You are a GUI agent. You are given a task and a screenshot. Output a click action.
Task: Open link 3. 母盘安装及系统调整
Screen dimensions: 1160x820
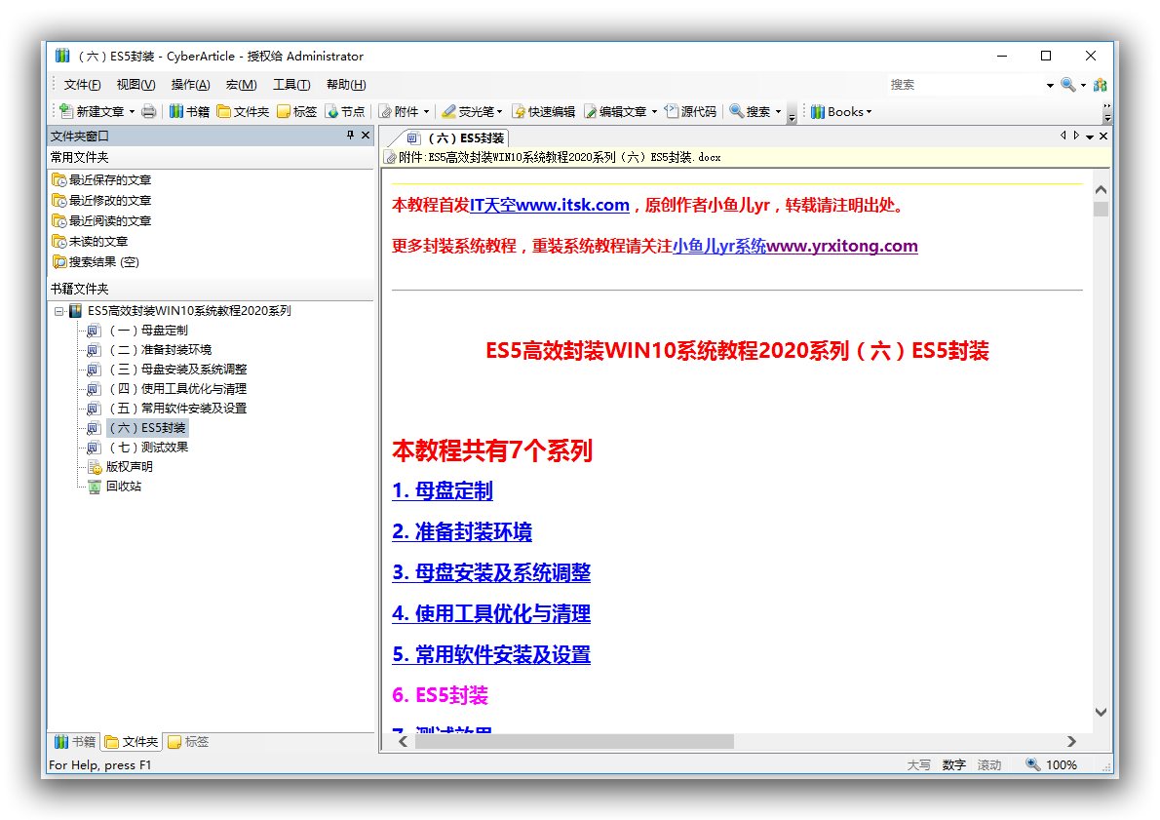point(491,572)
